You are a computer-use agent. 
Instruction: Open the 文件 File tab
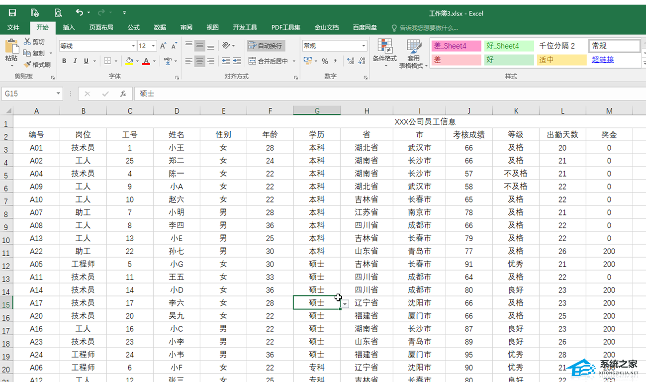(13, 27)
